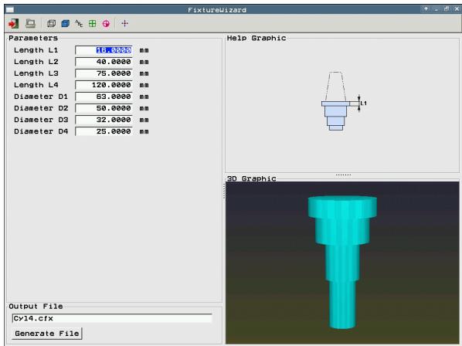Image resolution: width=462 pixels, height=346 pixels.
Task: Click the Diameter D1 field showing 63.0000
Action: pyautogui.click(x=104, y=97)
